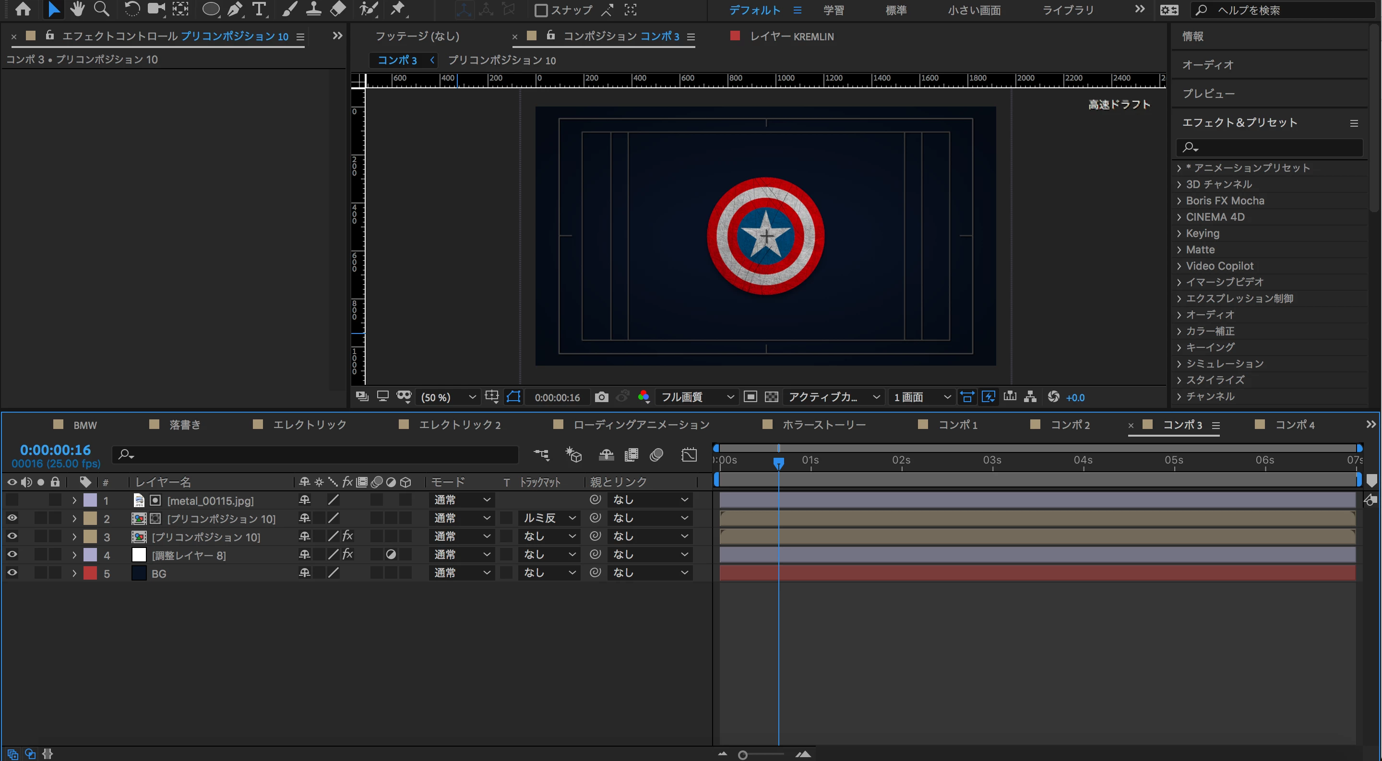Toggle transparency grid in viewer
The height and width of the screenshot is (761, 1382).
click(x=771, y=397)
